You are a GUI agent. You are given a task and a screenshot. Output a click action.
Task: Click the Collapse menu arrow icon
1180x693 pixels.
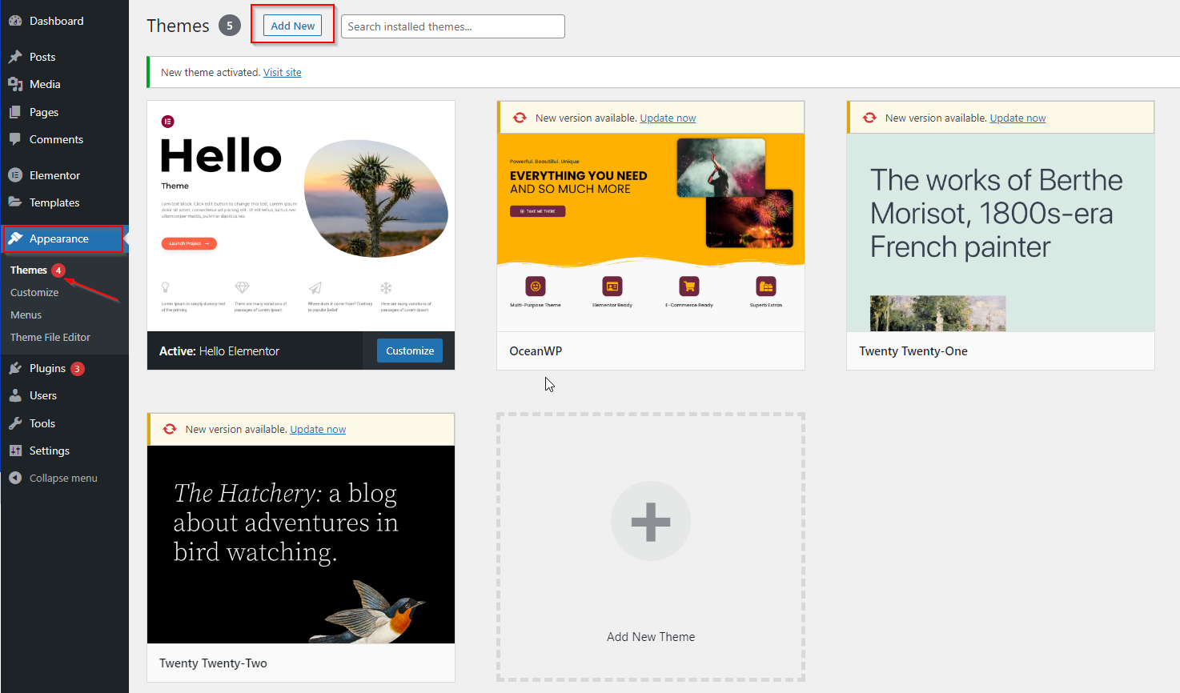tap(15, 478)
